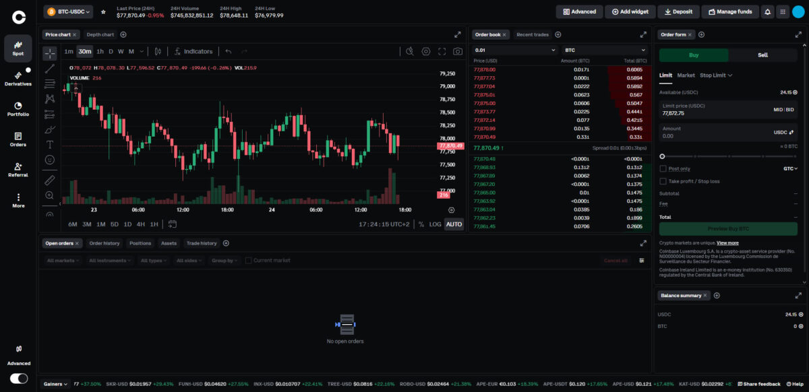Click Share feedback in footer

point(759,384)
